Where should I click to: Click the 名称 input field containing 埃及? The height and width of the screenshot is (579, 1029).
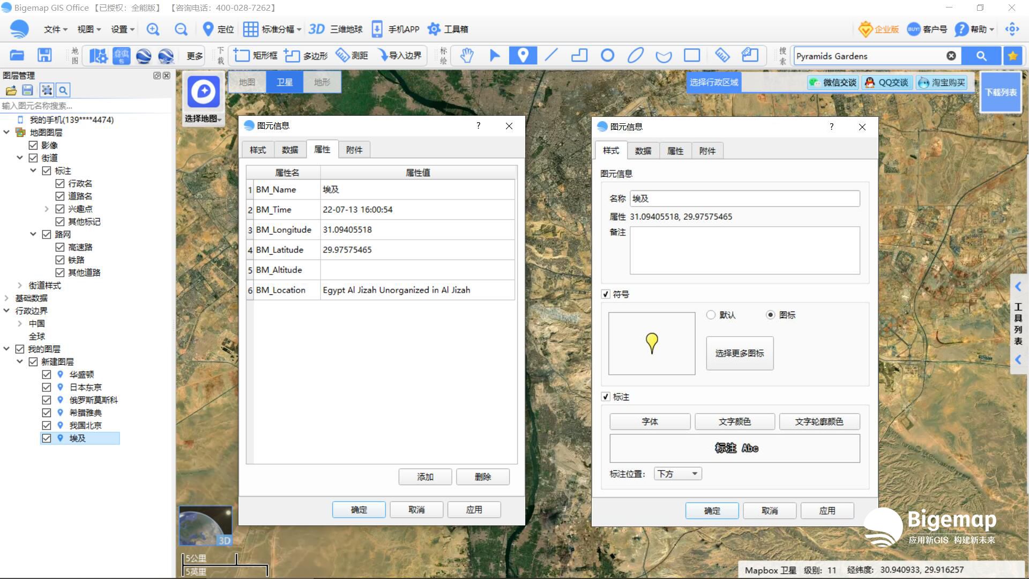[745, 198]
